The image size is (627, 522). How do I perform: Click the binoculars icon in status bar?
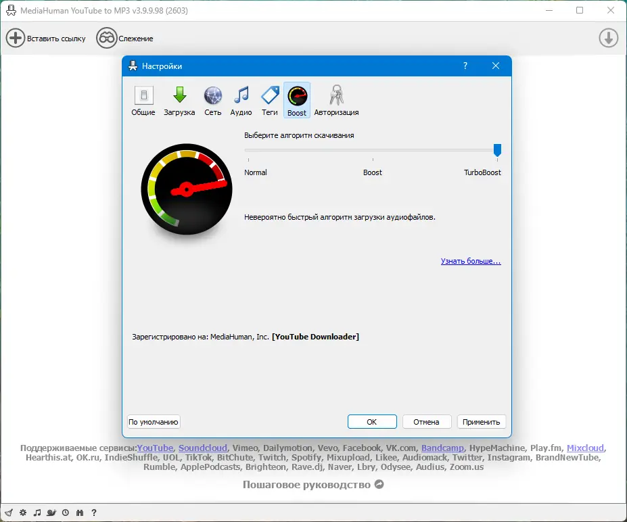click(80, 513)
